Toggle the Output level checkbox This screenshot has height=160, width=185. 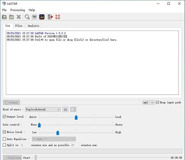(4, 117)
